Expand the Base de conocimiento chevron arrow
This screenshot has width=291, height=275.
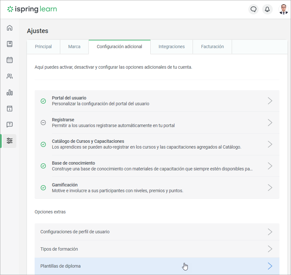click(270, 166)
